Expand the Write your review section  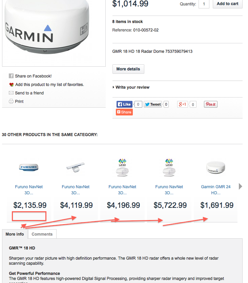coord(131,87)
